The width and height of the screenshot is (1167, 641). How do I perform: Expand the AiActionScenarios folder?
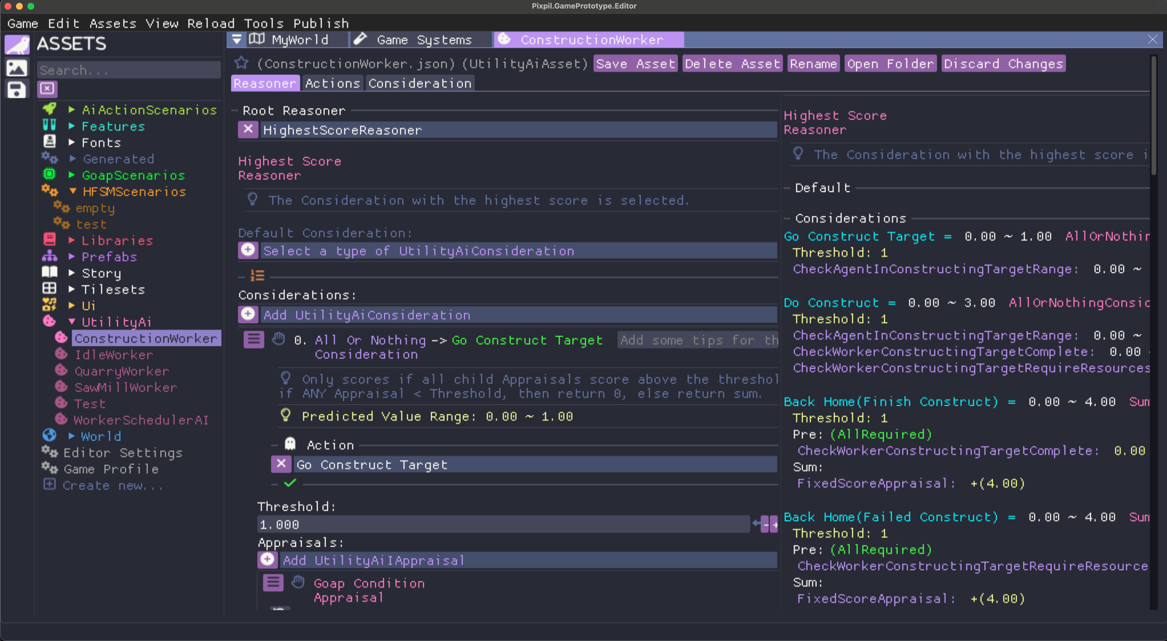[71, 109]
